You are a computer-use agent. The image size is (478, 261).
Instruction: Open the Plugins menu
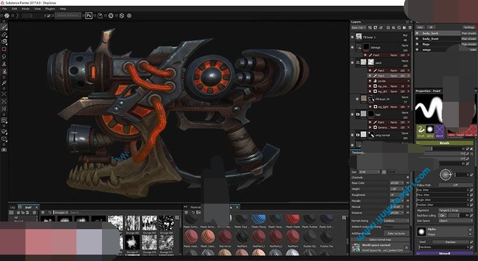[x=50, y=9]
